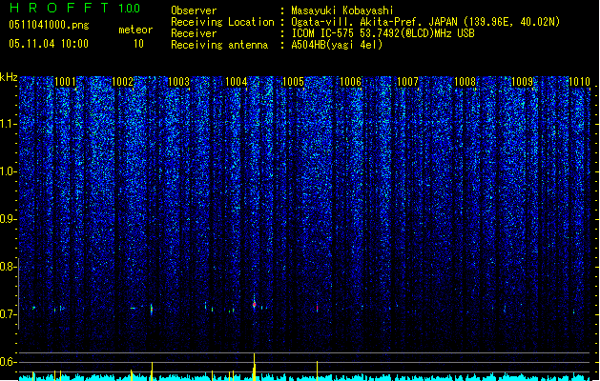Click the 0.8 kHz axis tick label

pos(9,267)
